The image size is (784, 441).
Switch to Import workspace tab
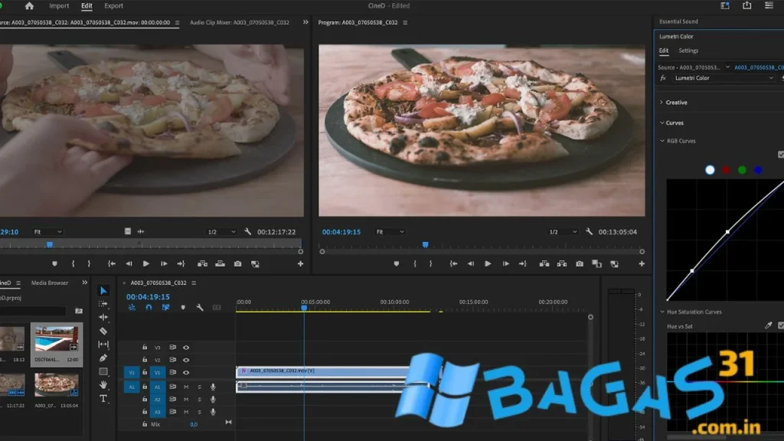point(59,6)
